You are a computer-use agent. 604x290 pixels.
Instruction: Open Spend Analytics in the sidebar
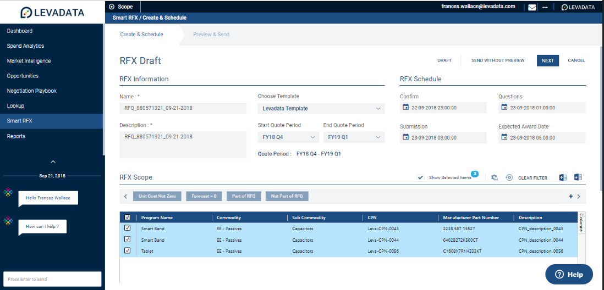(25, 46)
